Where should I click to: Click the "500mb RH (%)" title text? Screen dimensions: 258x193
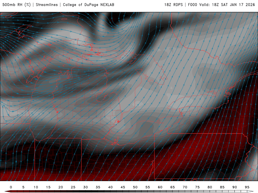click(x=16, y=5)
